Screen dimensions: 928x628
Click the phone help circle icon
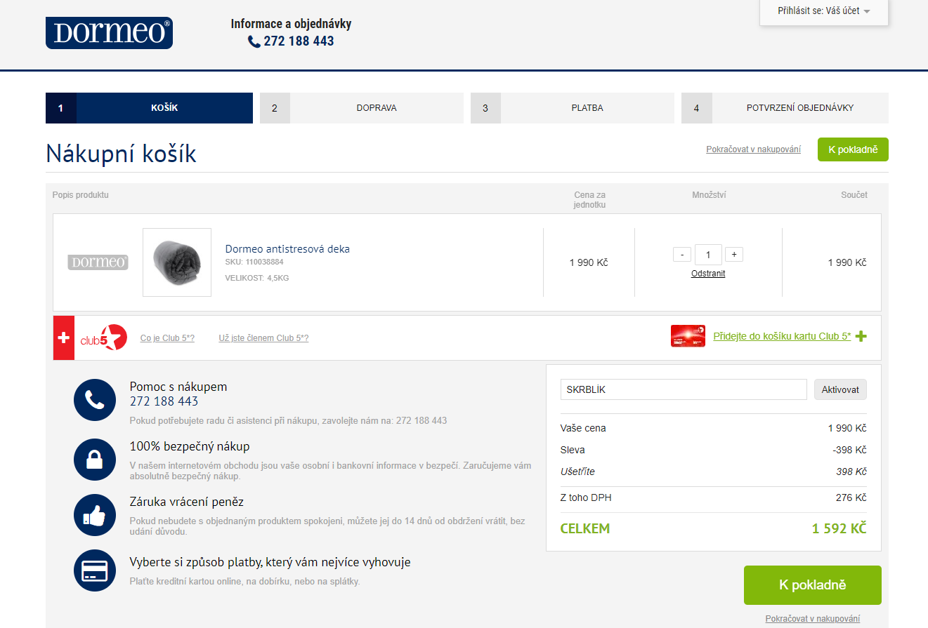coord(95,400)
